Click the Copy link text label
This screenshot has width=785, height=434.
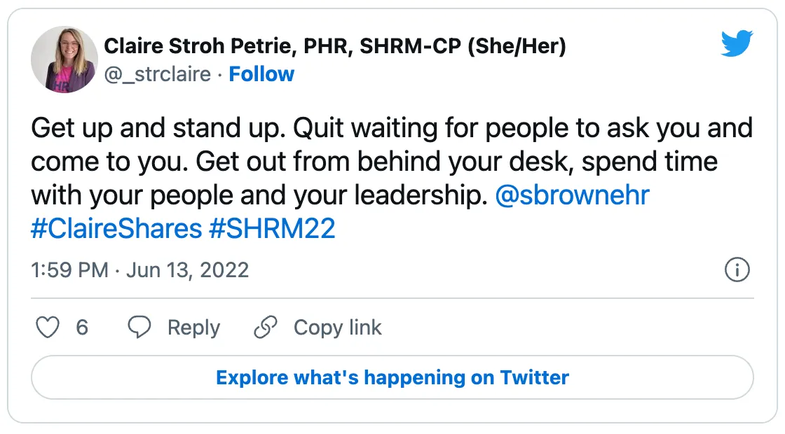[337, 327]
